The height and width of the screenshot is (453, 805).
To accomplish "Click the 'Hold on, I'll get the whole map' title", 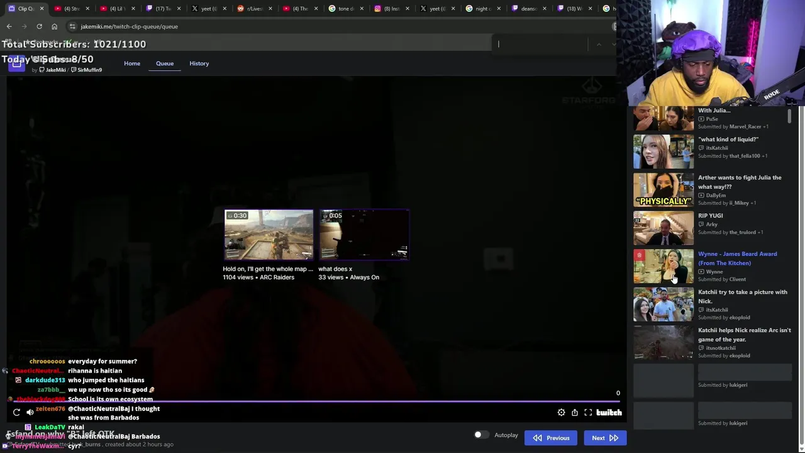I will (x=268, y=269).
